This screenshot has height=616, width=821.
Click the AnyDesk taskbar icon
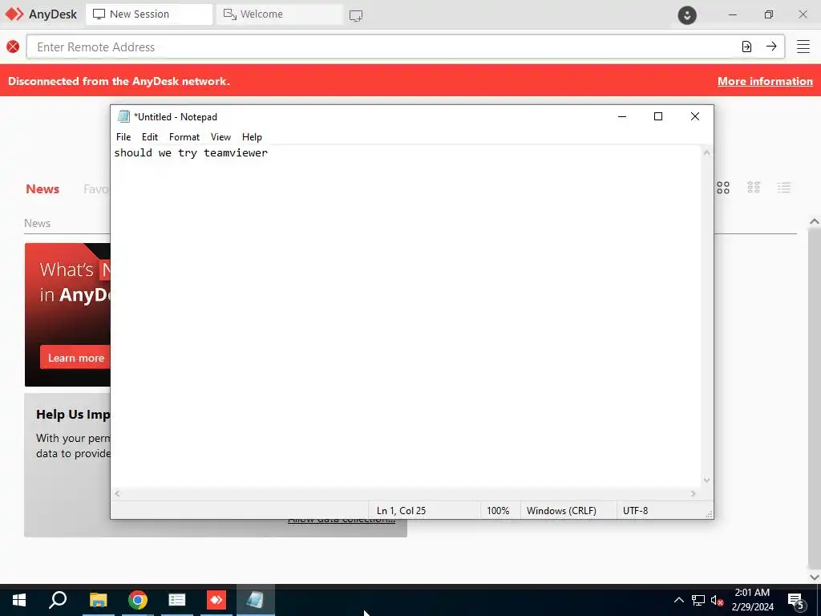point(216,600)
